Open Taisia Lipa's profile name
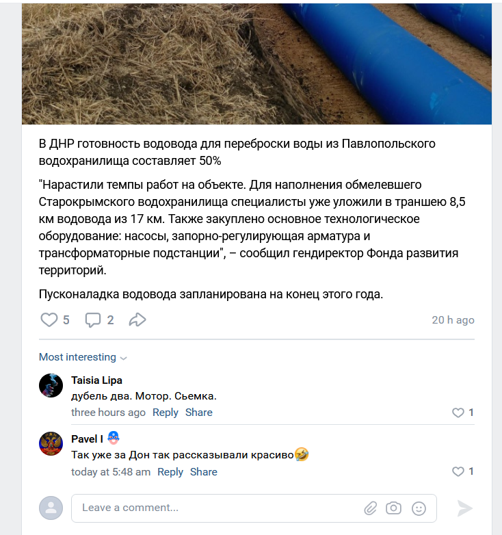The image size is (502, 535). click(x=96, y=380)
